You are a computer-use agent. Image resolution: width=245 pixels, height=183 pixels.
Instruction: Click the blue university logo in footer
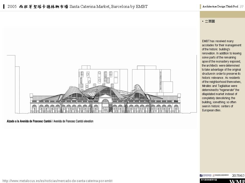pyautogui.click(x=206, y=175)
